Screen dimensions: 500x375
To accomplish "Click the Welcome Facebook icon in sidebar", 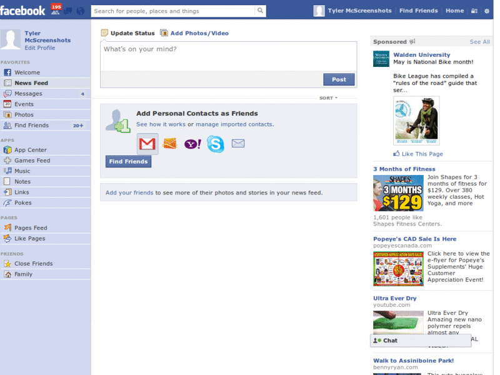I will click(7, 72).
